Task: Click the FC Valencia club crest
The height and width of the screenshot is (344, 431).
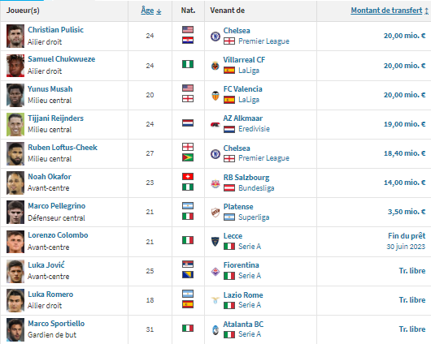Action: 215,95
